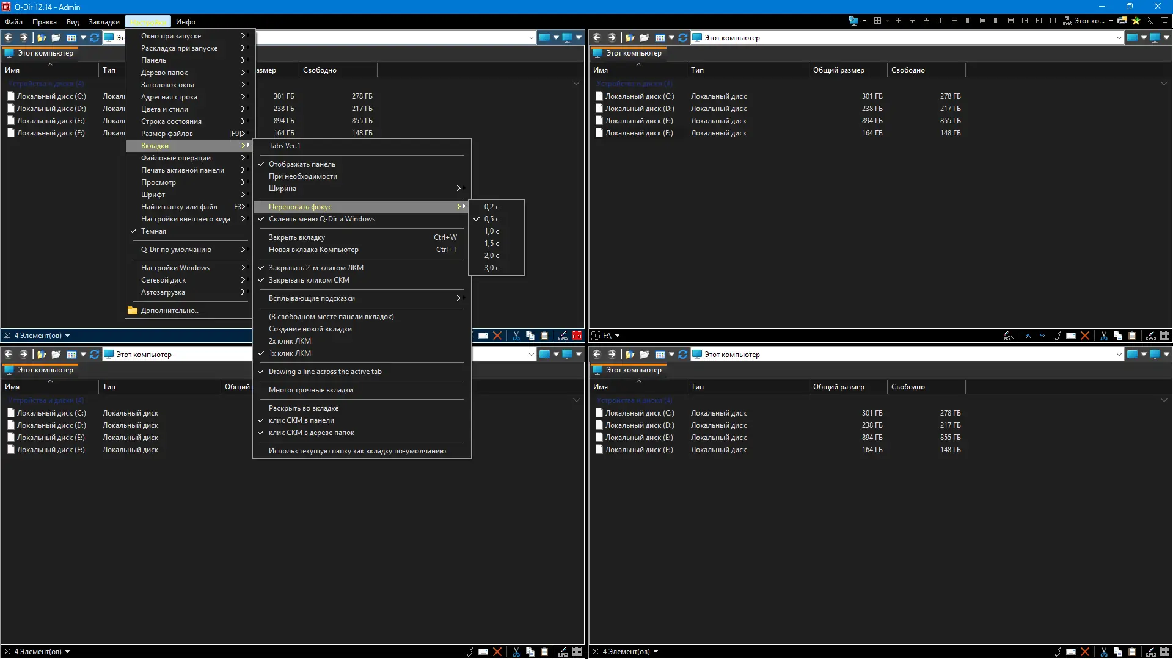The image size is (1173, 659).
Task: Click the printer icon in the top toolbar
Action: pos(1122,21)
